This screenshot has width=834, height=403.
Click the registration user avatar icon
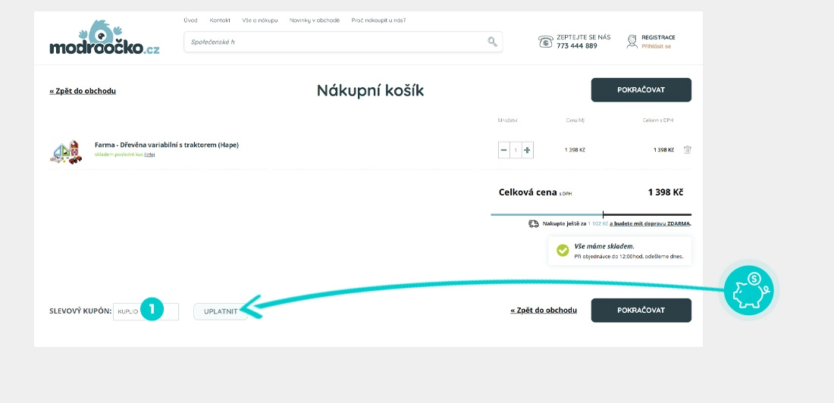(632, 42)
